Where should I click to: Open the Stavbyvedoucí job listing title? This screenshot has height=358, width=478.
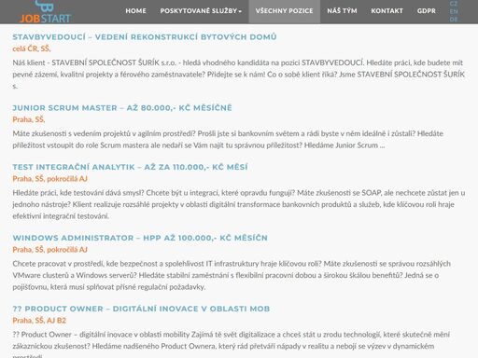[x=145, y=37]
